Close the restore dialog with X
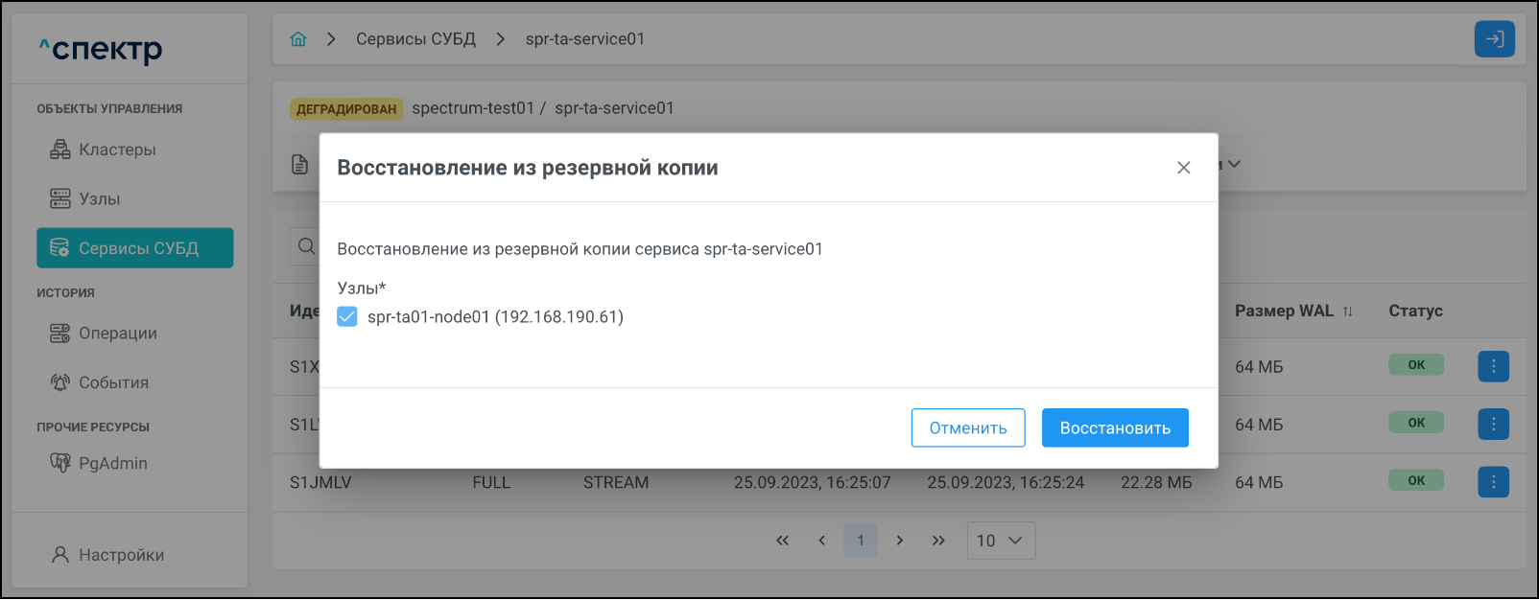 [x=1184, y=168]
